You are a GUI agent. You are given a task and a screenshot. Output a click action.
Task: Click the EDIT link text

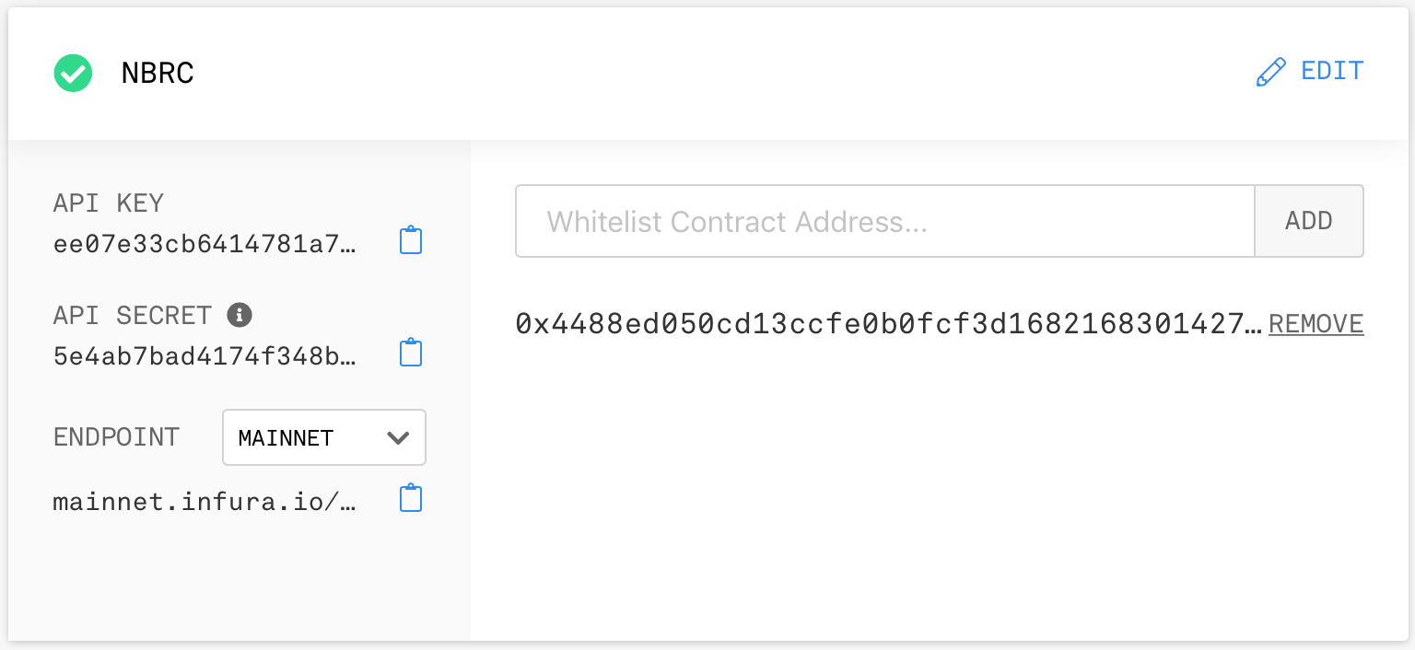1332,71
